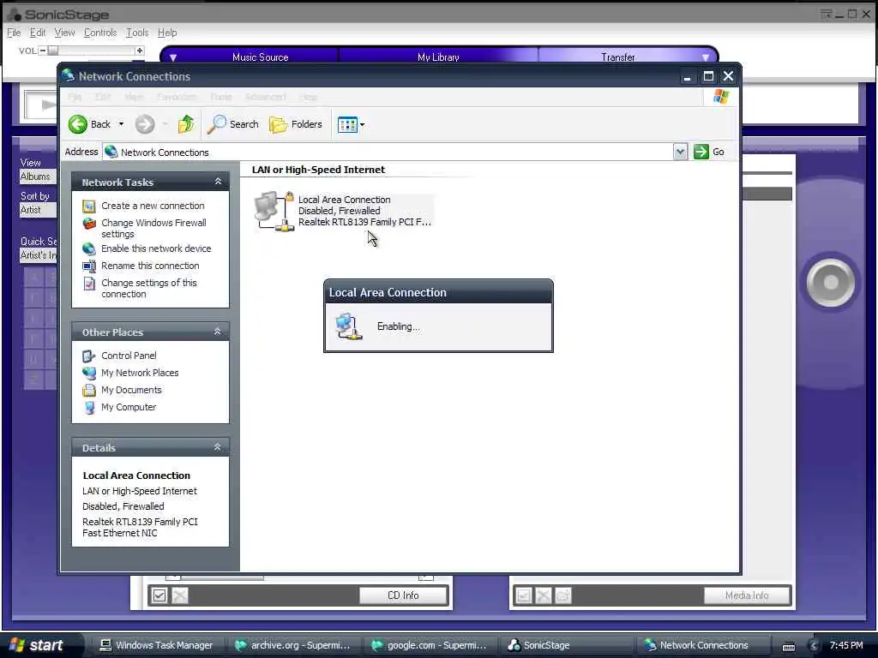
Task: Open Control Panel from Other Places
Action: click(129, 356)
